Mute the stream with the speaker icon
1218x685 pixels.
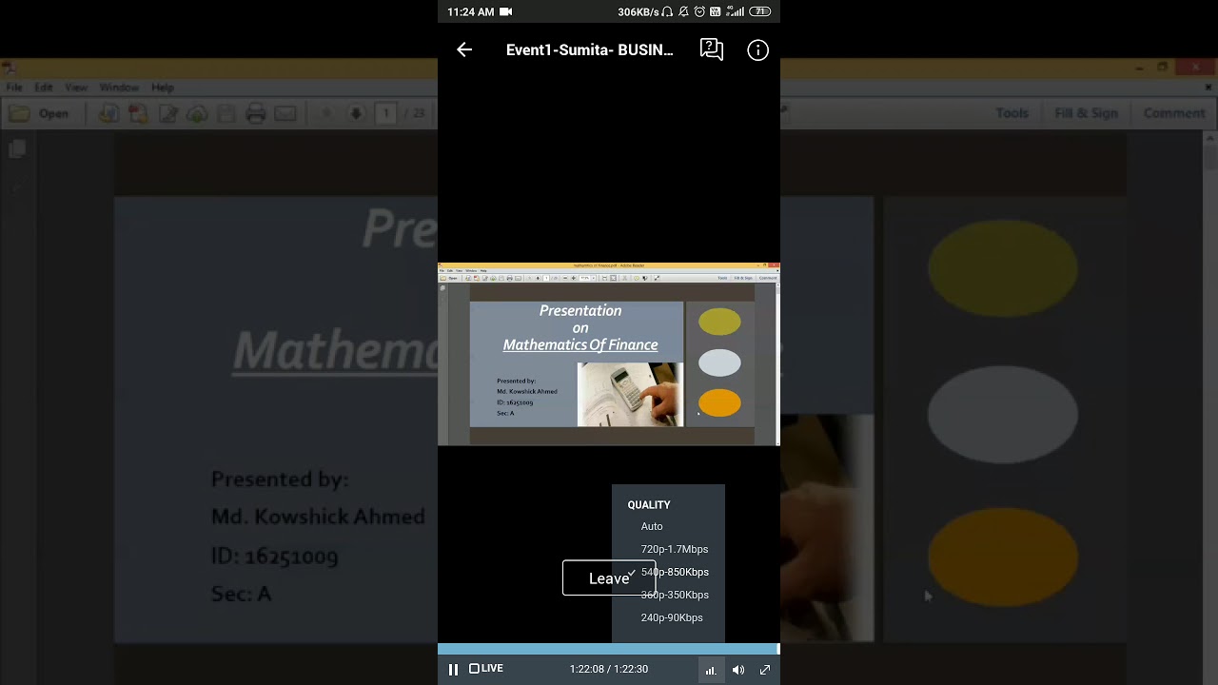pyautogui.click(x=738, y=670)
